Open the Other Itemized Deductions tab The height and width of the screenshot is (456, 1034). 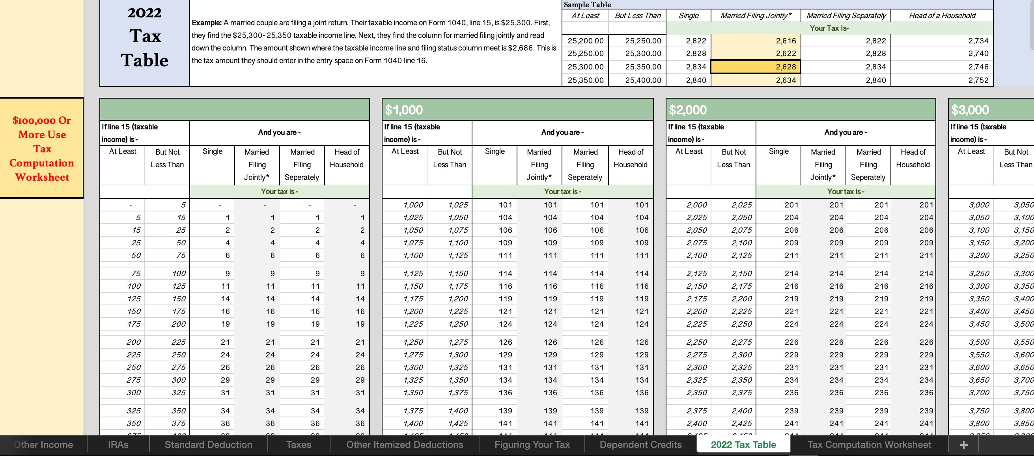(405, 444)
